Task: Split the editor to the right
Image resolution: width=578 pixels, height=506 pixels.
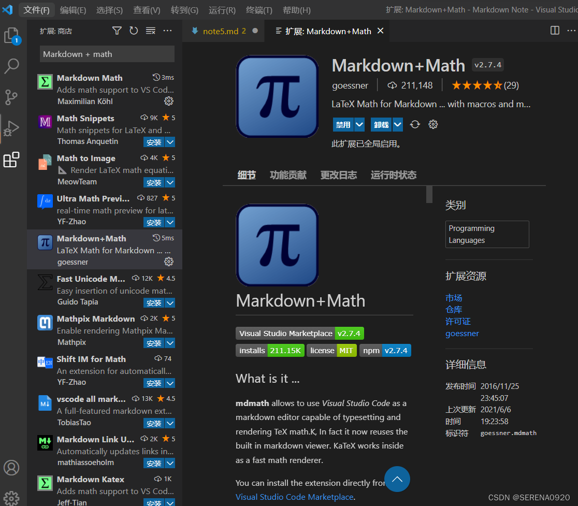Action: pyautogui.click(x=555, y=30)
